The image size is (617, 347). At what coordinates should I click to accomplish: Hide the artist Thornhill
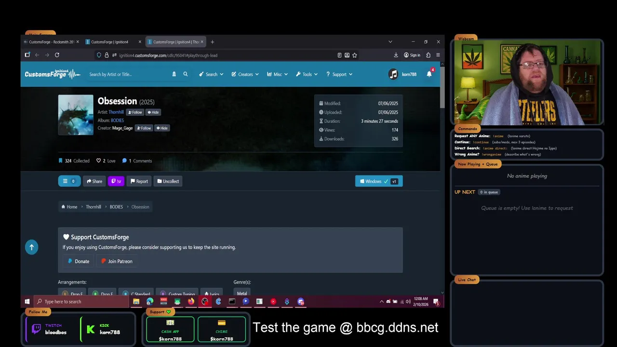point(153,112)
